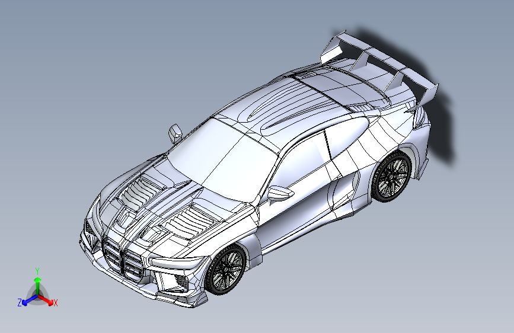The width and height of the screenshot is (514, 333).
Task: Click the blue Z axis arrow of the triad
Action: (30, 300)
